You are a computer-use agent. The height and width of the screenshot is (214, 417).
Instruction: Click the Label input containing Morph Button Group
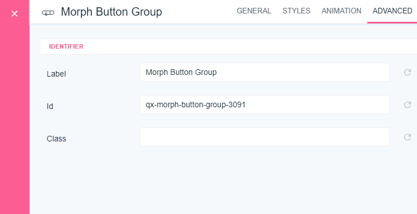pyautogui.click(x=265, y=72)
